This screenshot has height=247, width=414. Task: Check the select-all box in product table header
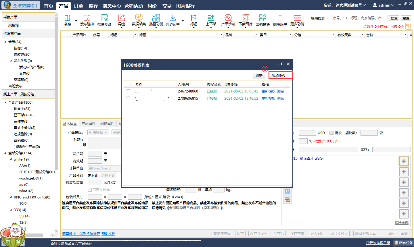coord(66,35)
